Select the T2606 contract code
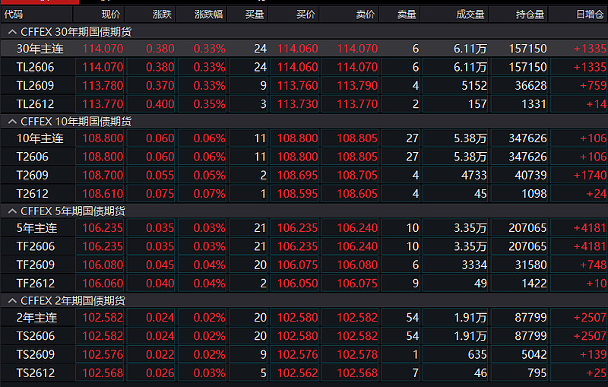Viewport: 608px width, 387px height. tap(33, 157)
